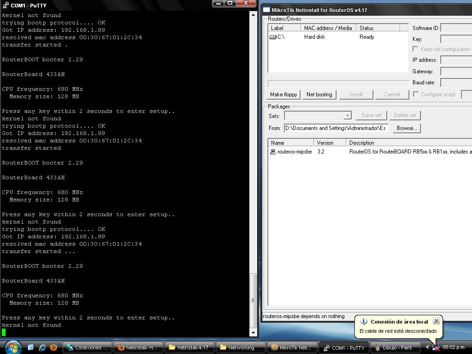Sort drives by Status column header
This screenshot has height=354, width=472.
pos(378,28)
